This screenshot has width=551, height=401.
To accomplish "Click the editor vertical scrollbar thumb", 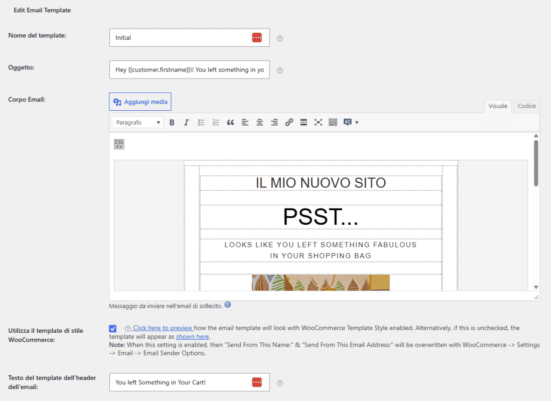I will click(536, 163).
